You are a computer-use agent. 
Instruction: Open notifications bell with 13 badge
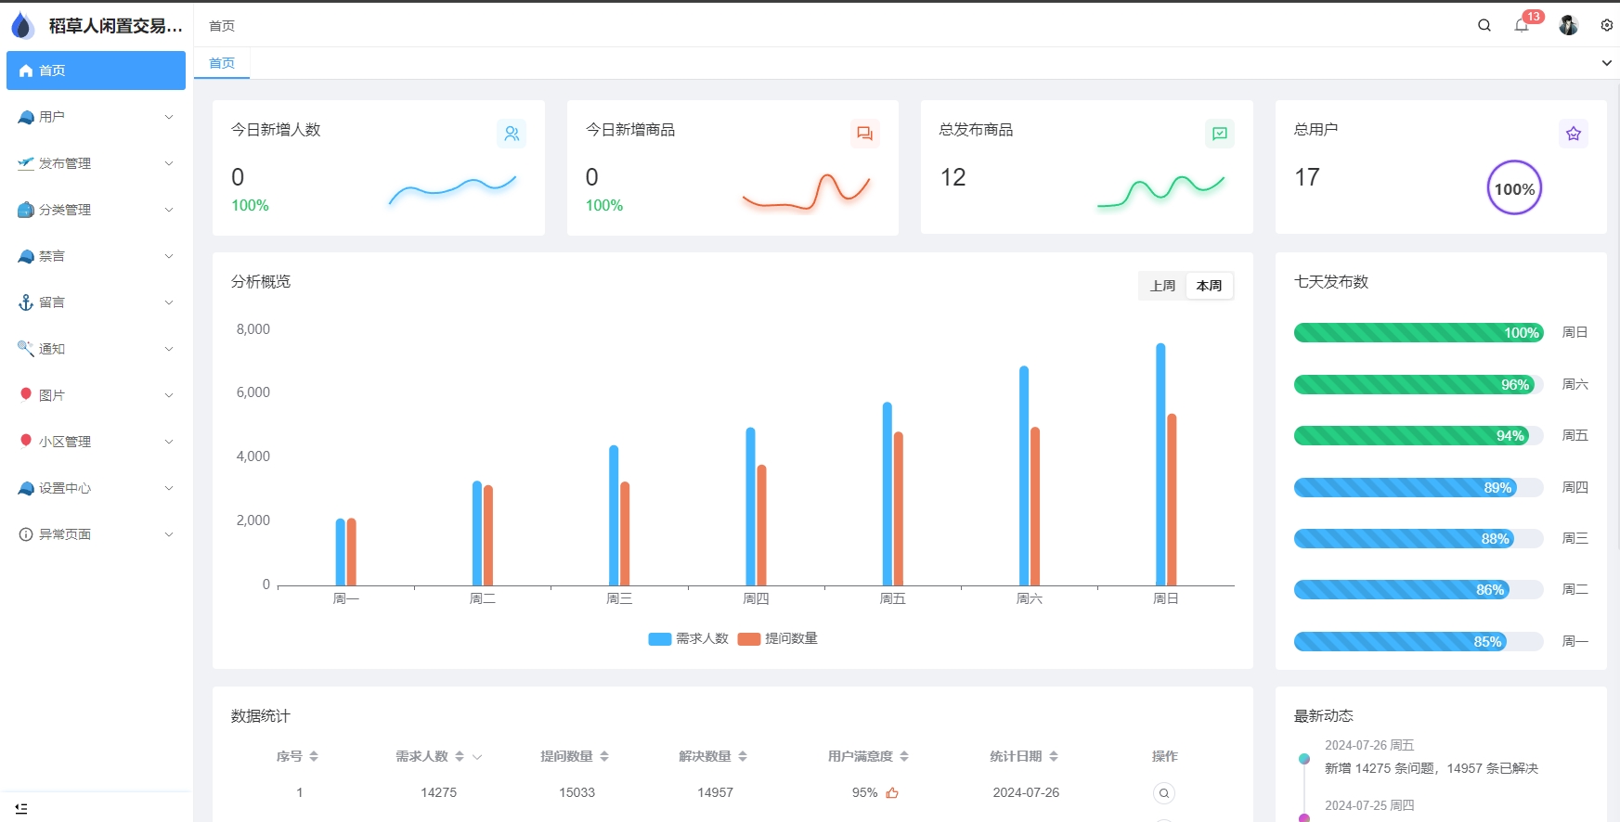pos(1522,25)
